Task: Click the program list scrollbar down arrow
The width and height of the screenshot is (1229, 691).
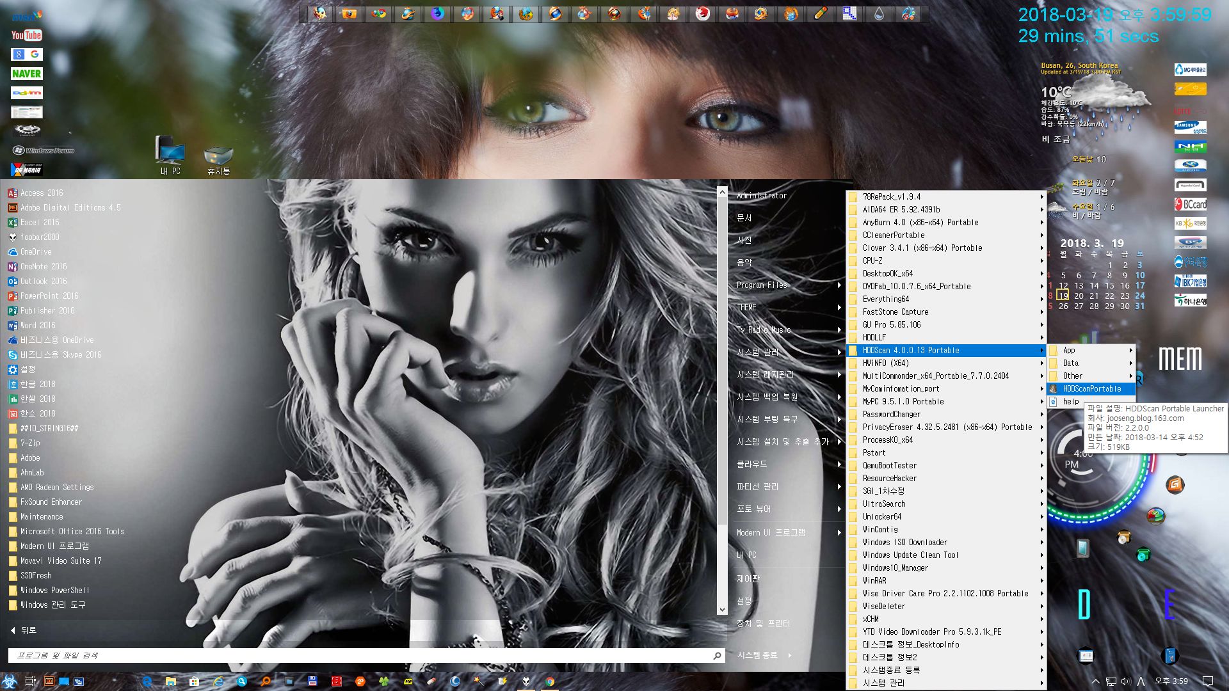Action: (x=722, y=610)
